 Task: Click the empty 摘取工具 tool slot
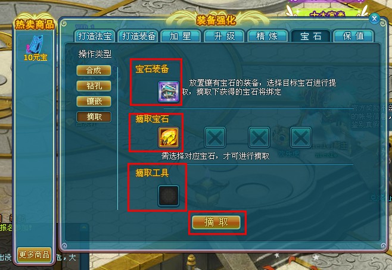coord(169,196)
